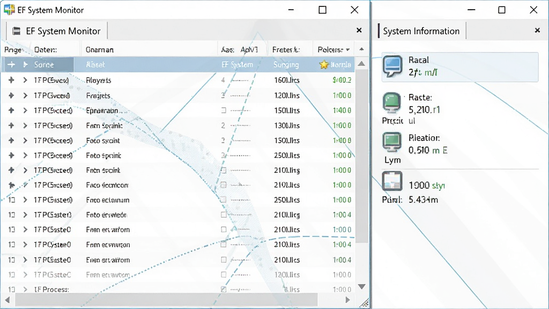The width and height of the screenshot is (549, 309).
Task: Click the plus icon in the Sorne row
Action: click(11, 64)
